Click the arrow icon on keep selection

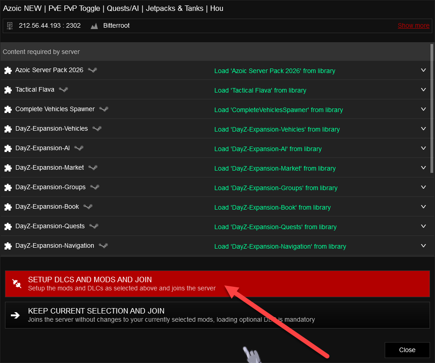15,315
